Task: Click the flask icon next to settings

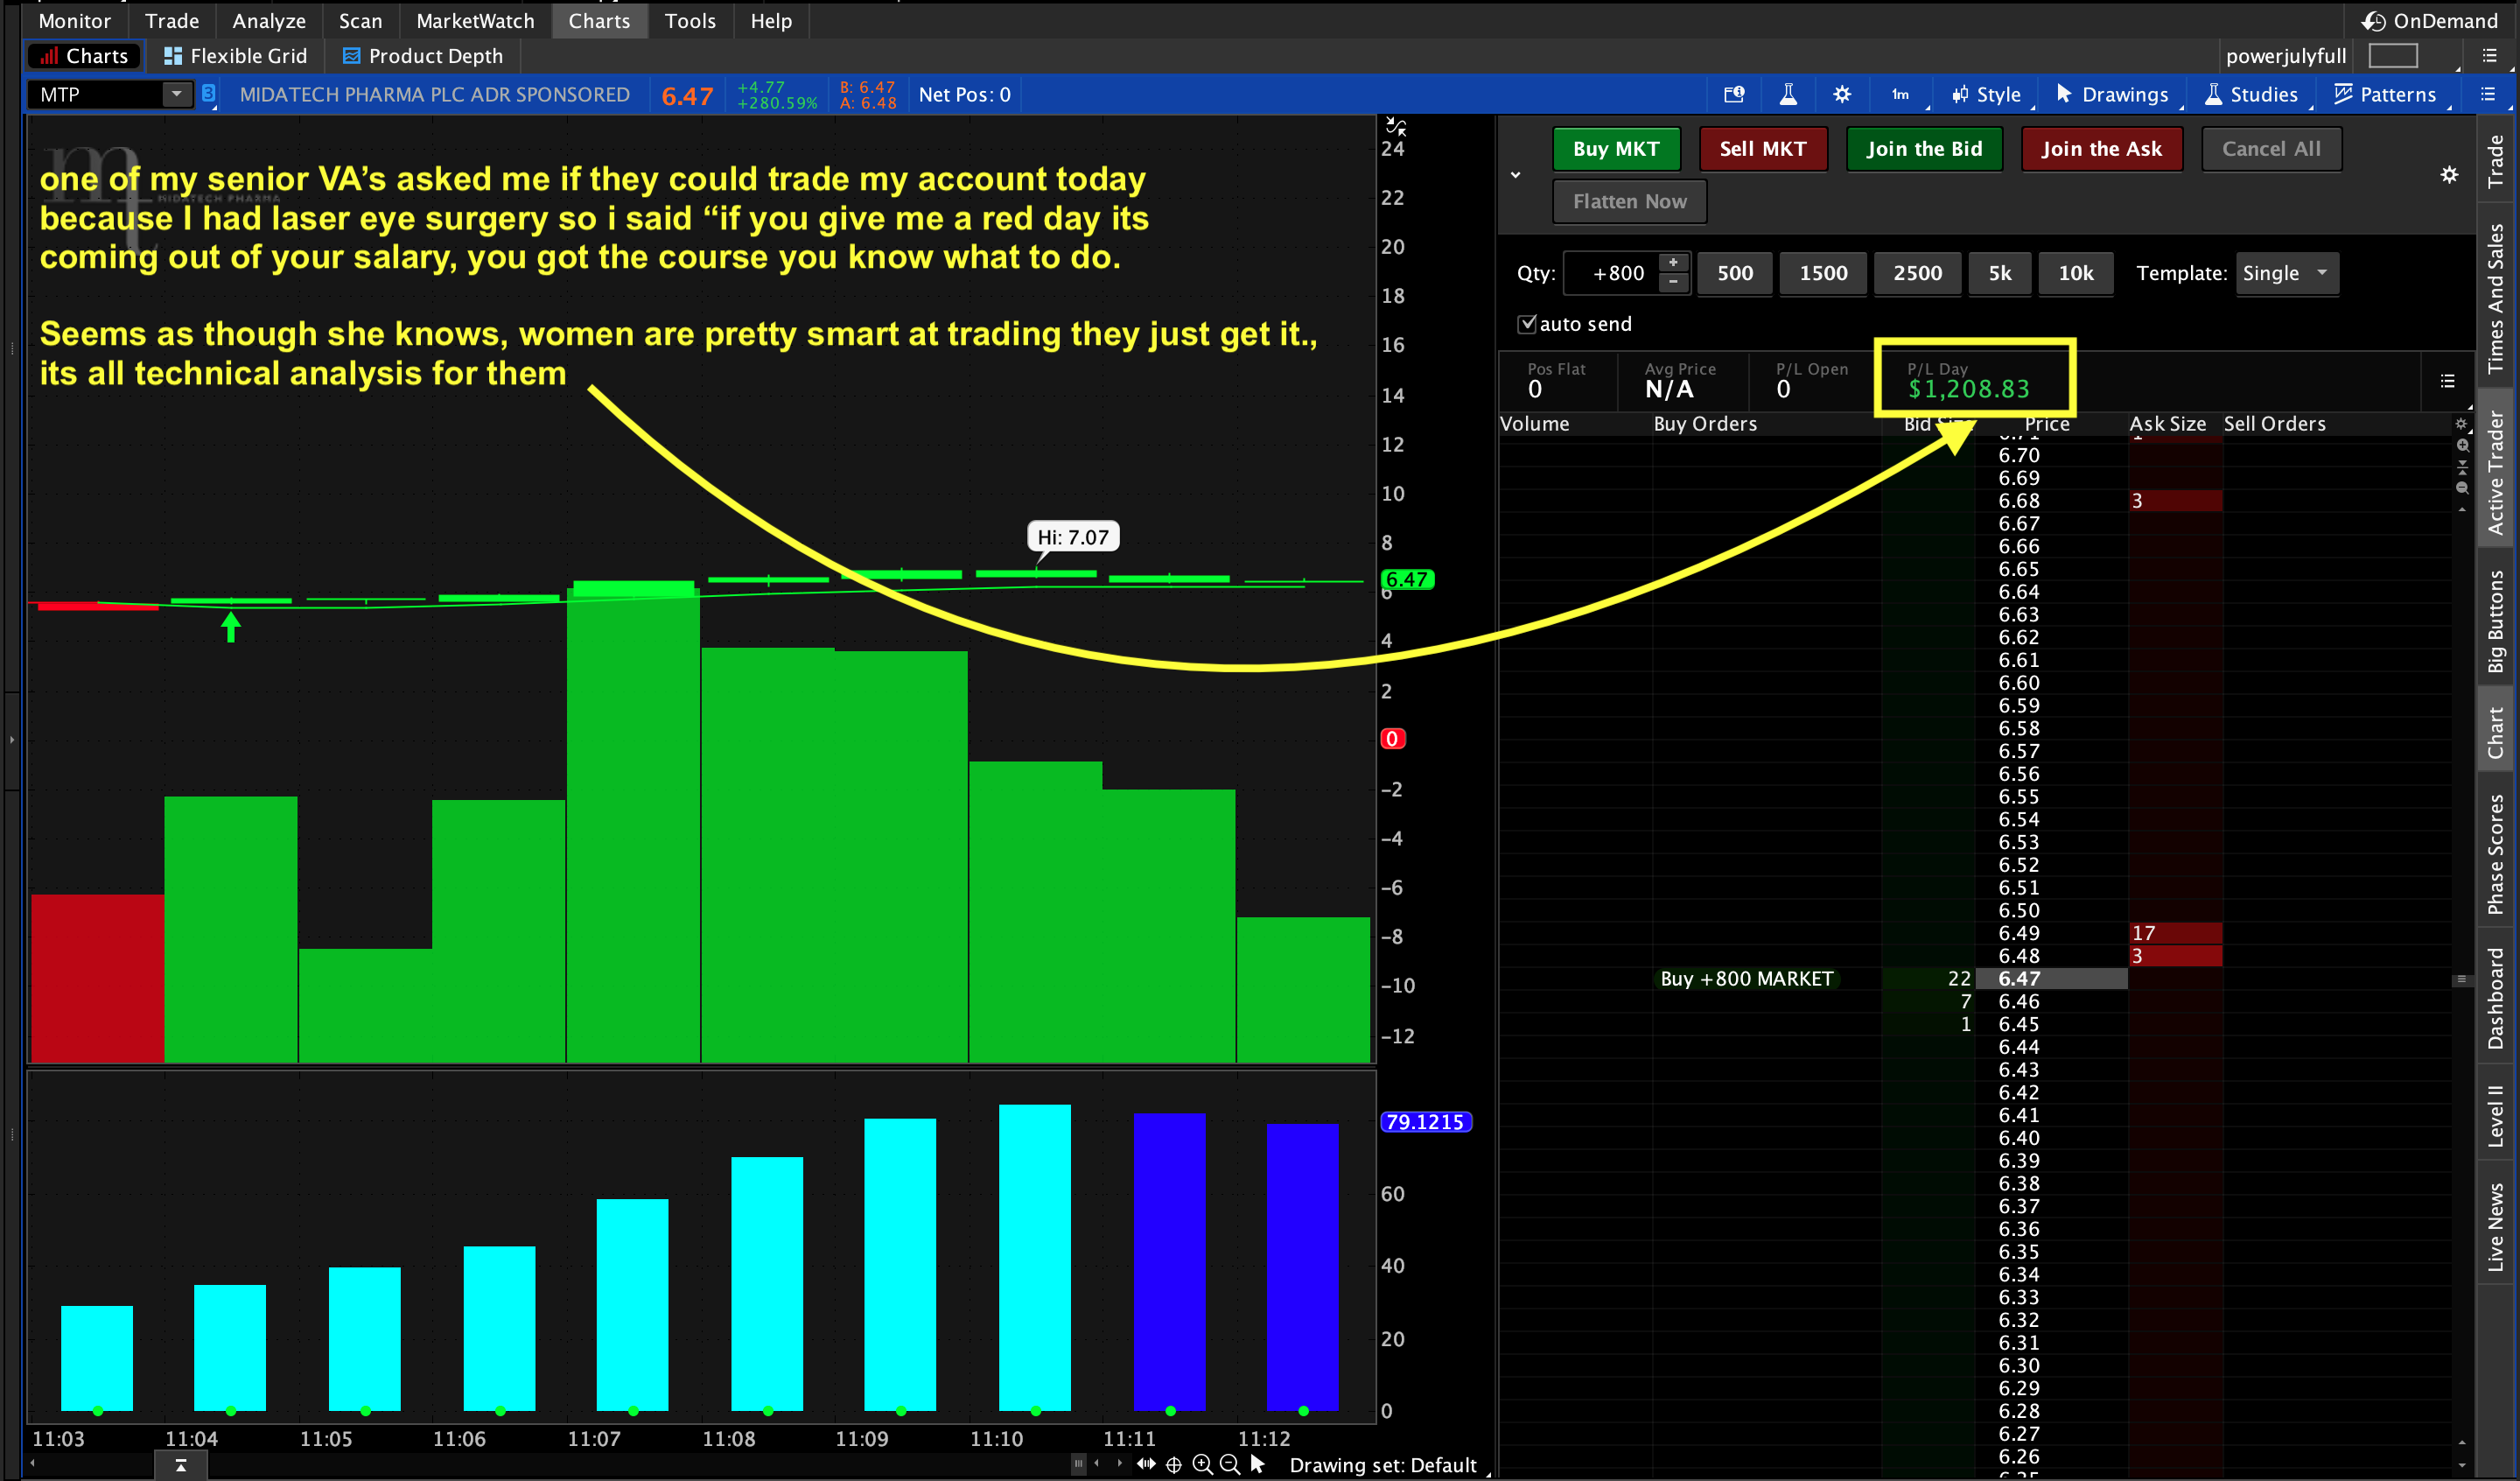Action: pyautogui.click(x=1788, y=95)
